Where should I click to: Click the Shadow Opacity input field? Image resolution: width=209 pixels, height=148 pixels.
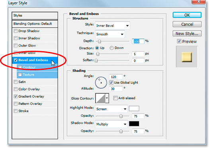(x=138, y=131)
